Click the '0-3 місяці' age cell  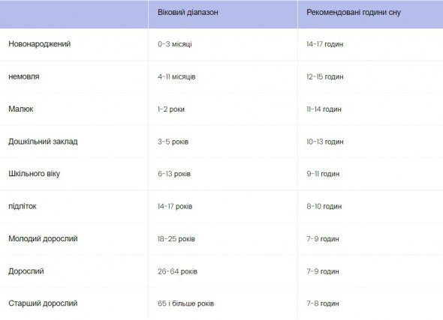coord(175,44)
